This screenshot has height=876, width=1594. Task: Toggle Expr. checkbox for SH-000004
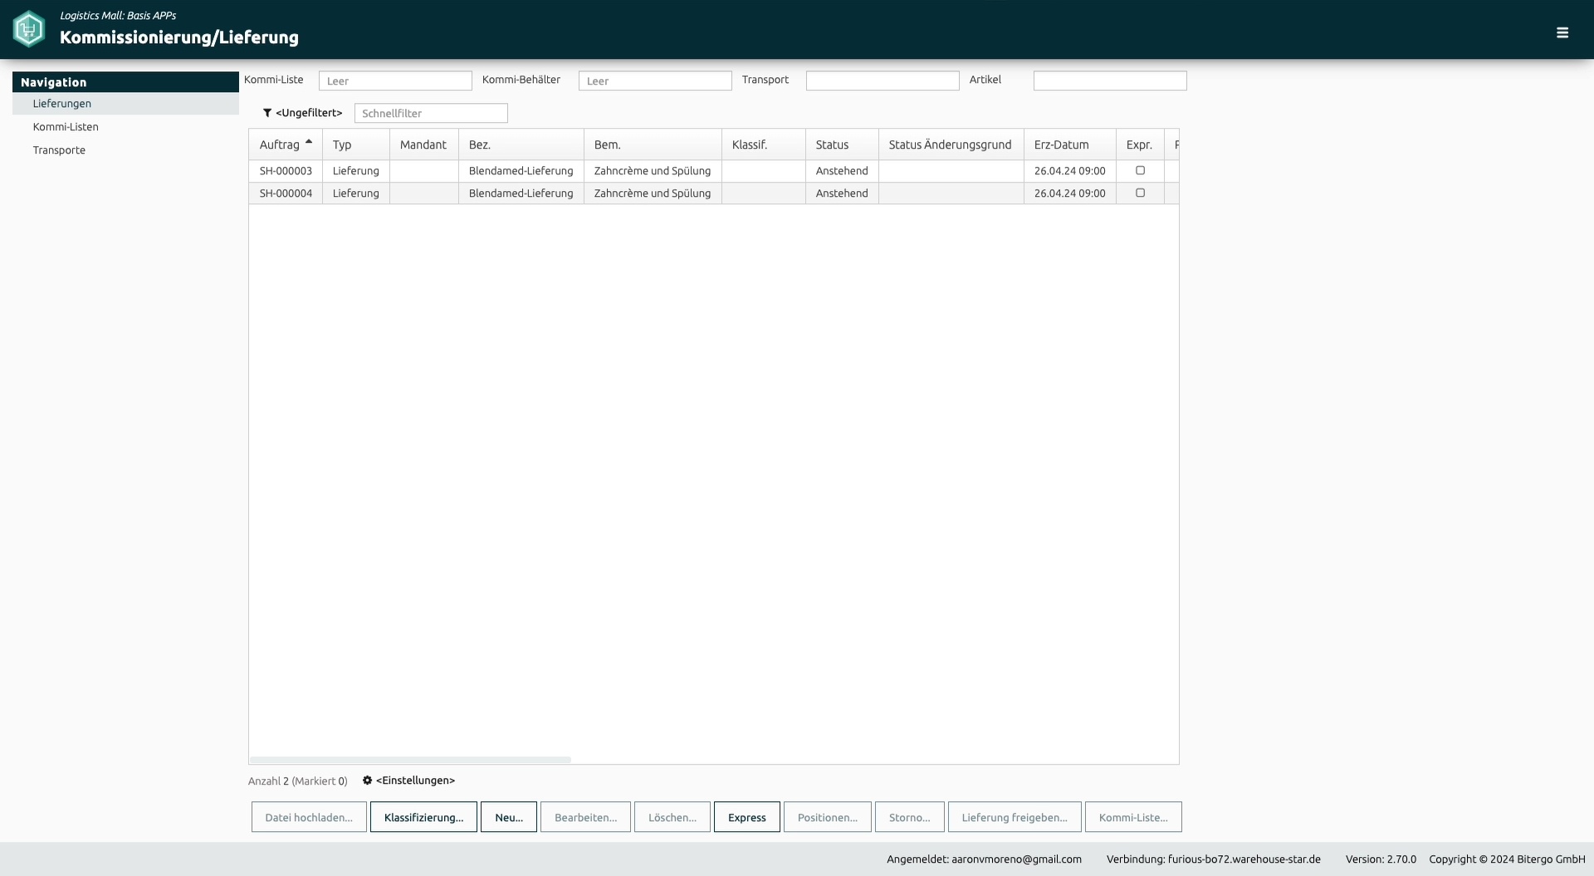(1140, 193)
